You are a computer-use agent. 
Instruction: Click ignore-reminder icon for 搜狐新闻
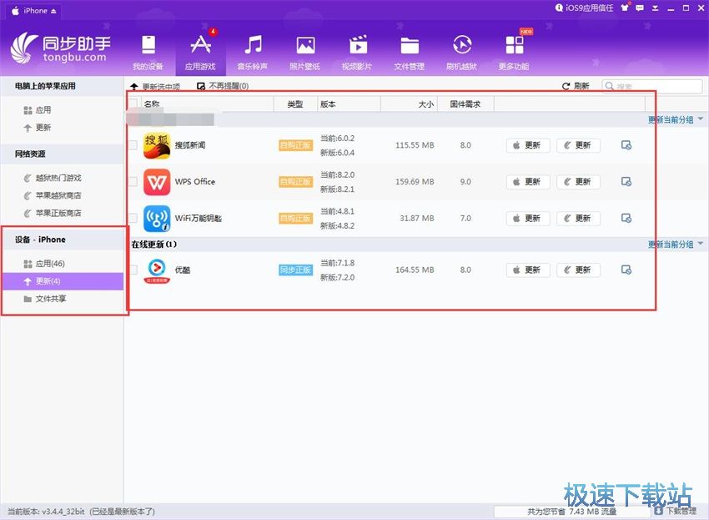pyautogui.click(x=626, y=145)
